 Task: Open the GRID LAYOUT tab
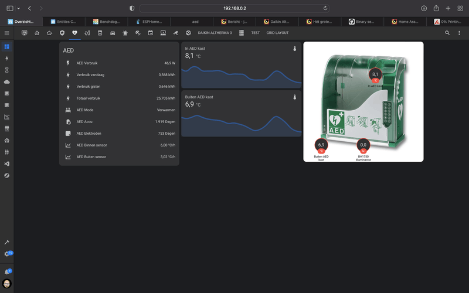[277, 33]
